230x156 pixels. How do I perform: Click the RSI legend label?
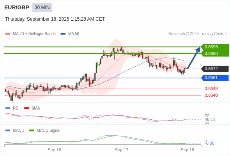point(16,108)
